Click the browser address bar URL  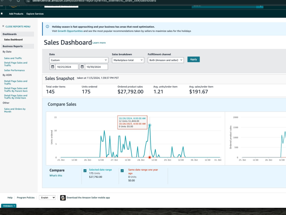tap(94, 1)
